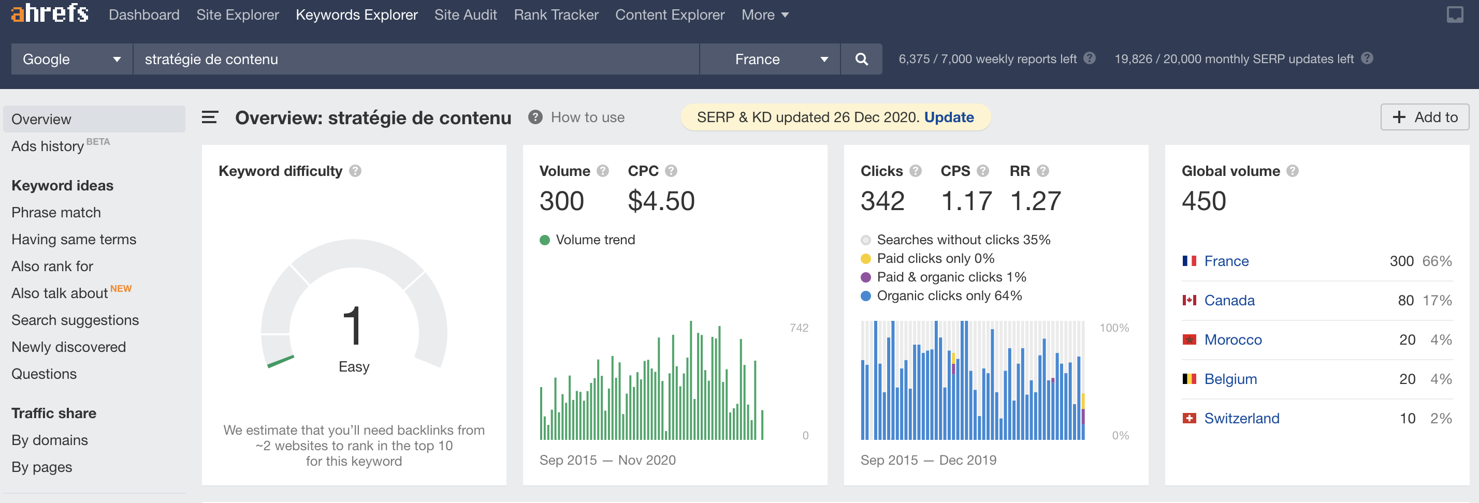Click the help icon next to Global volume
Image resolution: width=1479 pixels, height=503 pixels.
tap(1292, 171)
